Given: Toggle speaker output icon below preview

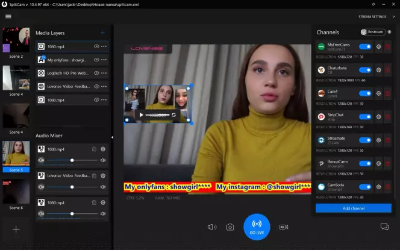Looking at the screenshot, I should click(x=212, y=227).
